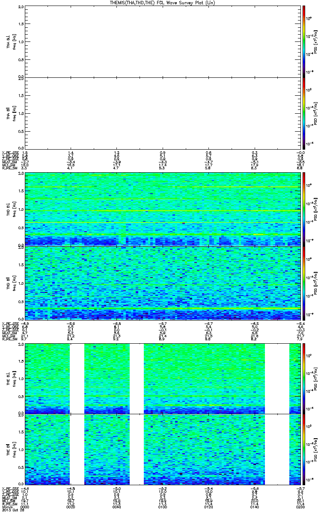The image size is (321, 513).
Task: Click the THA B⊥ freq [Hz] axis label
Action: coord(14,41)
